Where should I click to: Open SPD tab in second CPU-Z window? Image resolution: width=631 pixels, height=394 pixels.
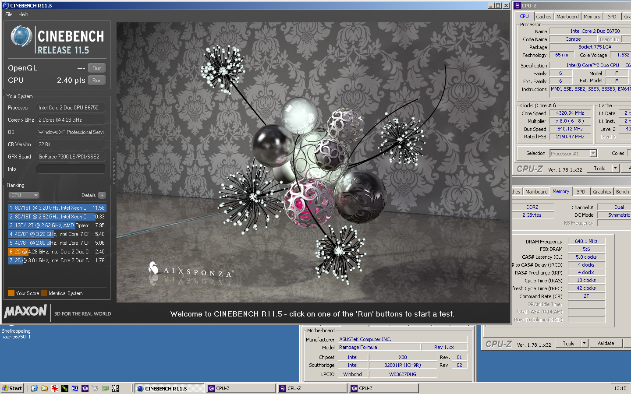click(x=581, y=192)
